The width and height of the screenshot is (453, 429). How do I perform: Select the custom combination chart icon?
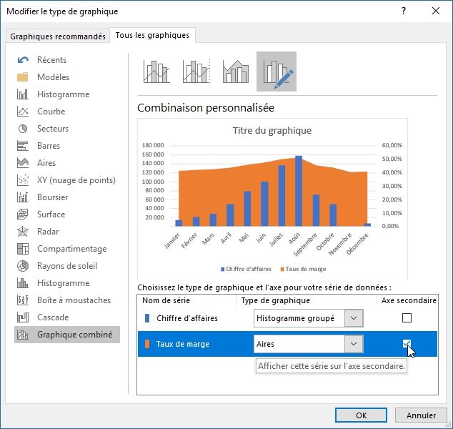pyautogui.click(x=276, y=71)
